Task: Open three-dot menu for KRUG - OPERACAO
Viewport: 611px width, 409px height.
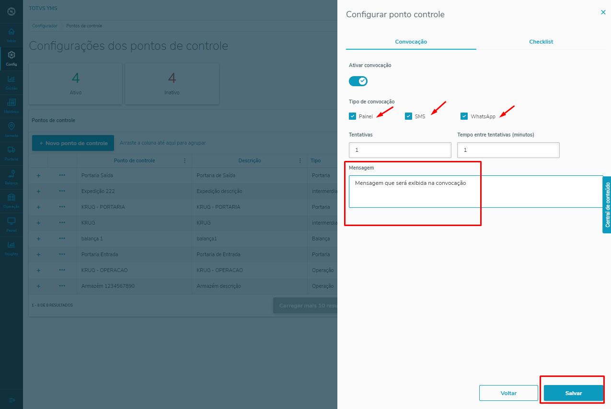Action: coord(62,270)
